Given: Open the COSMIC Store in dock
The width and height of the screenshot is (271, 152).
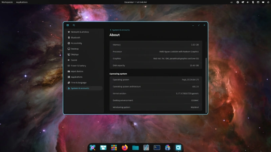Looking at the screenshot, I should (x=167, y=148).
